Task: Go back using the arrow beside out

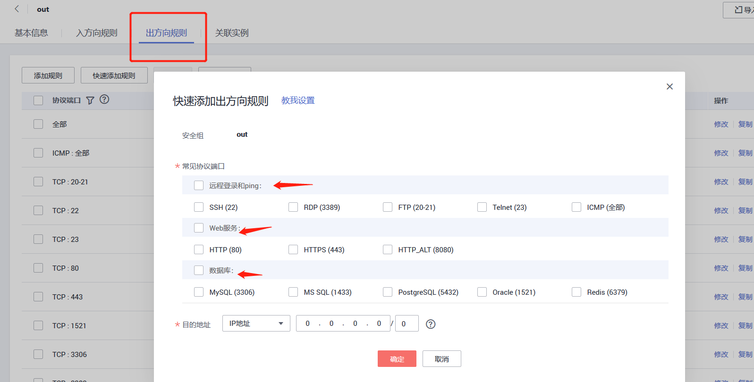Action: click(17, 9)
